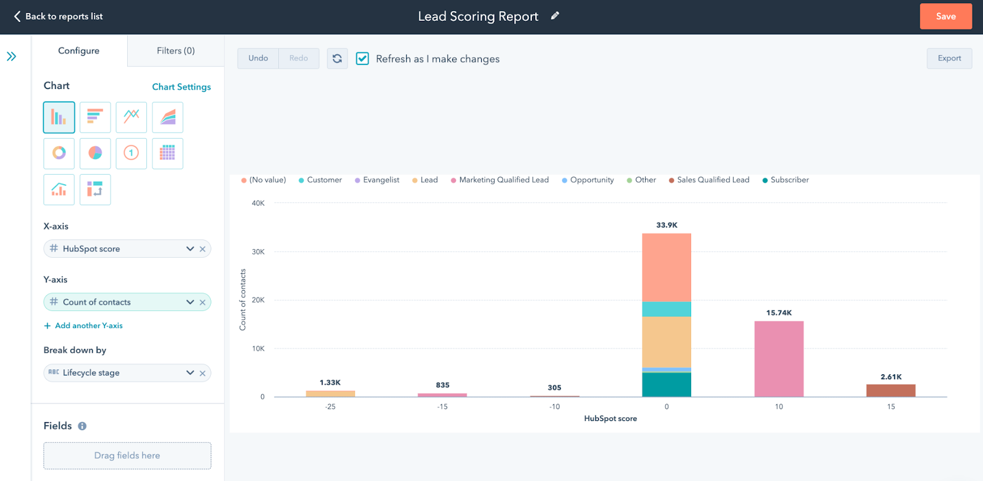
Task: Click the Undo button
Action: [258, 58]
